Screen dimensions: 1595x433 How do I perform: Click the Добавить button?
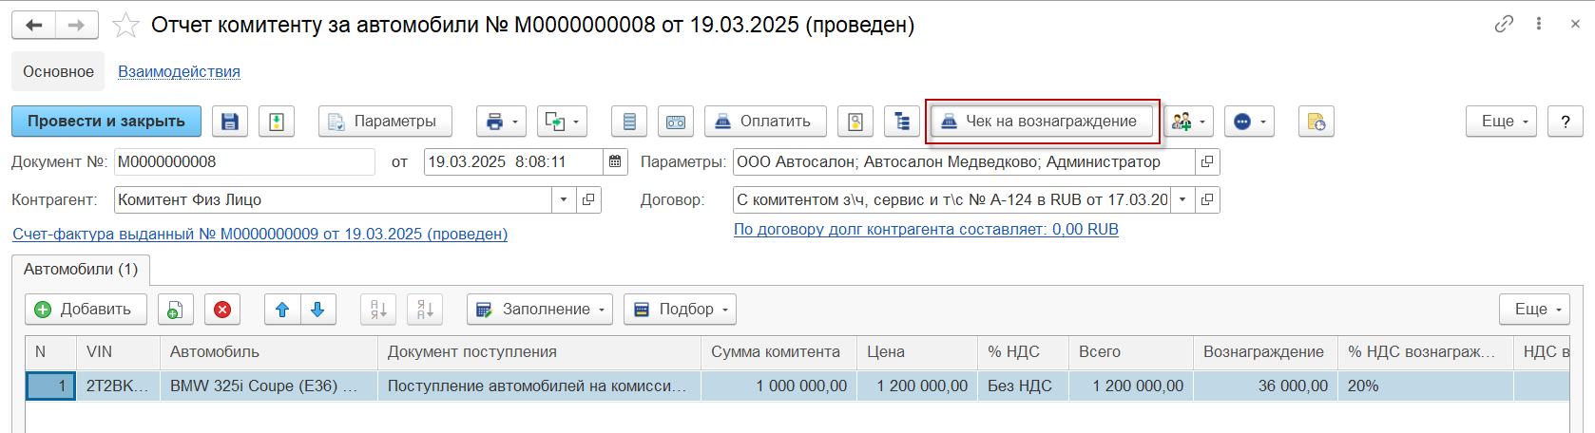(86, 310)
